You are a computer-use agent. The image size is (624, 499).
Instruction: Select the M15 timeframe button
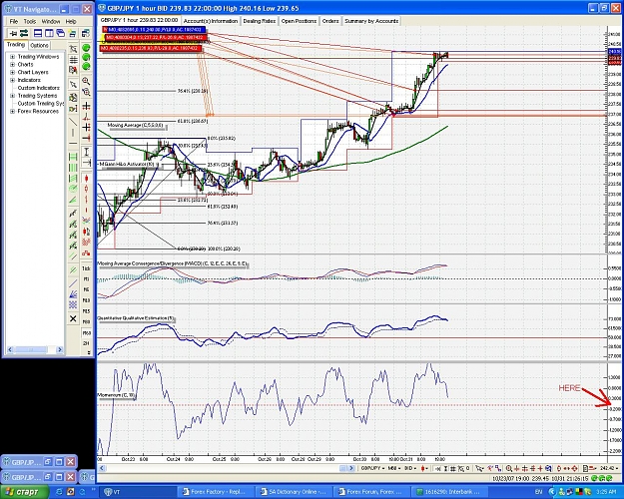86,311
